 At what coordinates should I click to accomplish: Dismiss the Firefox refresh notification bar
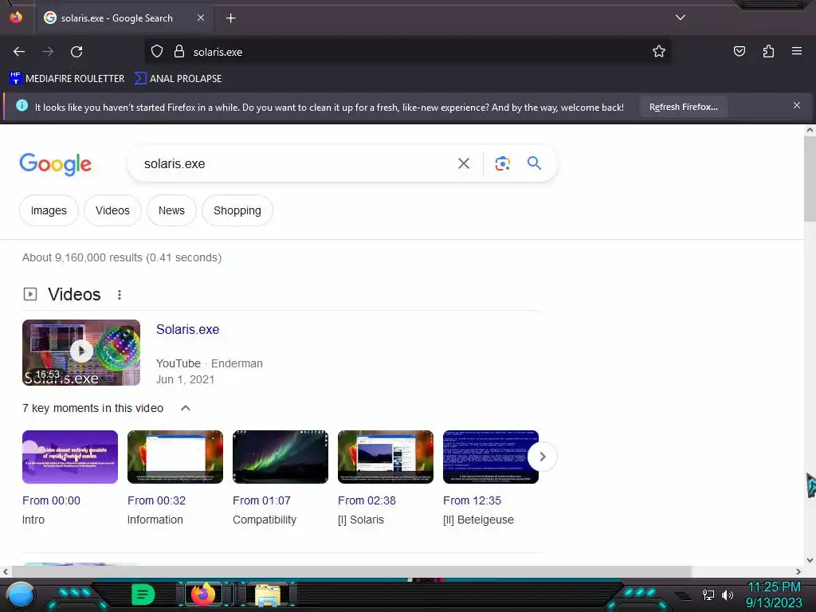tap(797, 106)
